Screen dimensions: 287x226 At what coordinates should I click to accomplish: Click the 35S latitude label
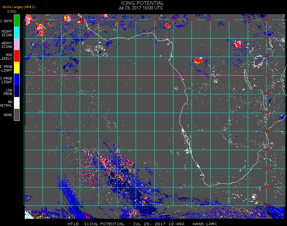tap(269, 187)
